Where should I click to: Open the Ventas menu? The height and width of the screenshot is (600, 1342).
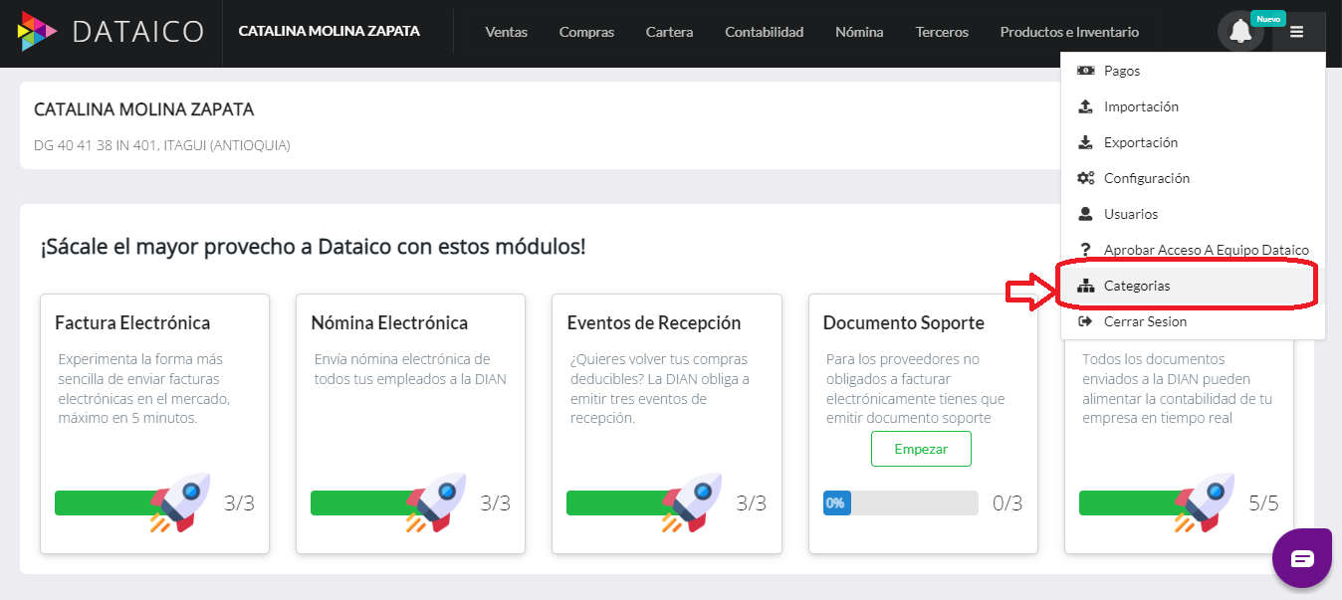click(x=507, y=32)
